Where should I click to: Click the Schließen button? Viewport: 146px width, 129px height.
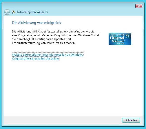(x=131, y=120)
